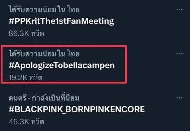Open the #PPKritThe1stFanMeeting hashtag
This screenshot has height=131, width=190.
[x=61, y=21]
